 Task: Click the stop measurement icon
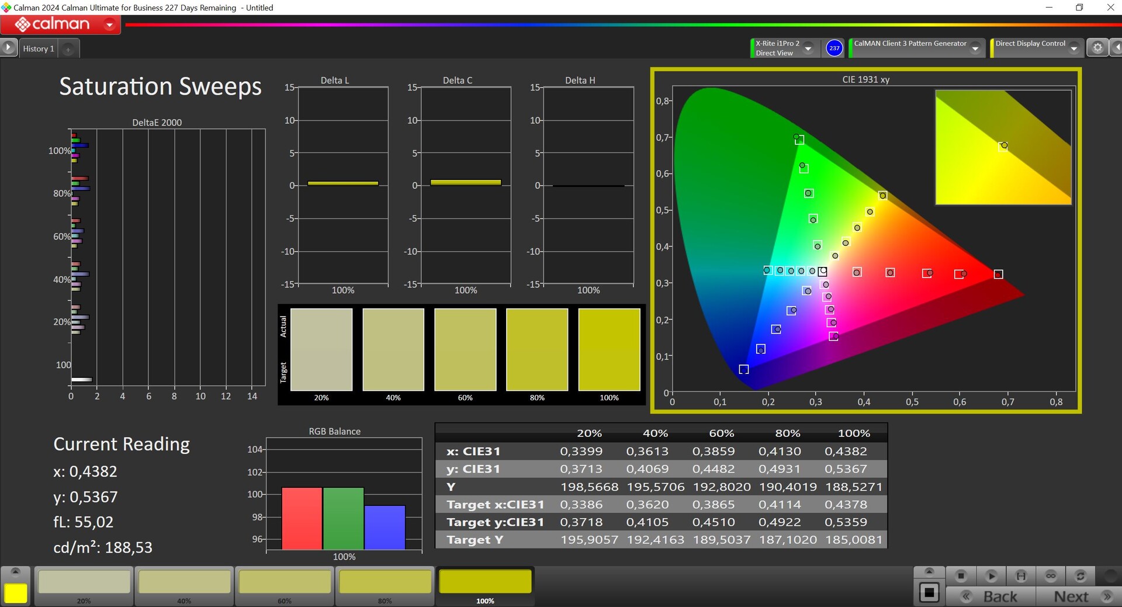[x=961, y=576]
